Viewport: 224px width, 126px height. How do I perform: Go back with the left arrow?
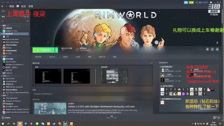tap(3, 6)
